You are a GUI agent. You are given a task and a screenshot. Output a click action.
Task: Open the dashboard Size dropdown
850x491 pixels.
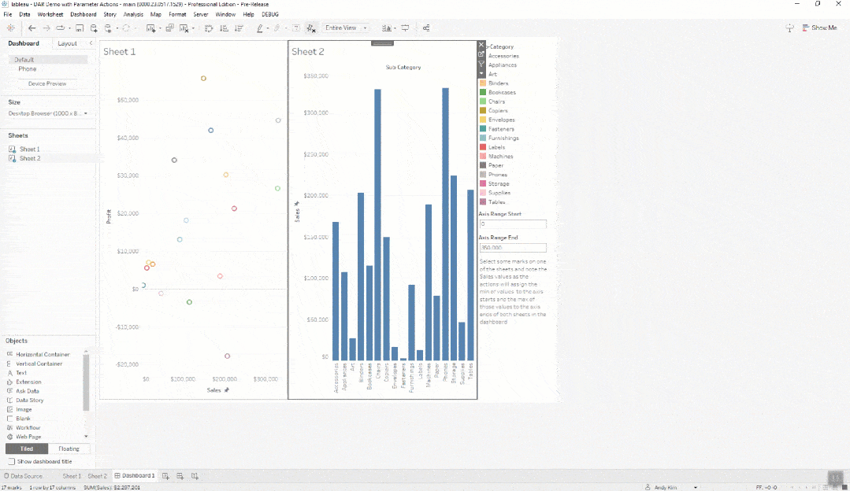click(x=48, y=113)
